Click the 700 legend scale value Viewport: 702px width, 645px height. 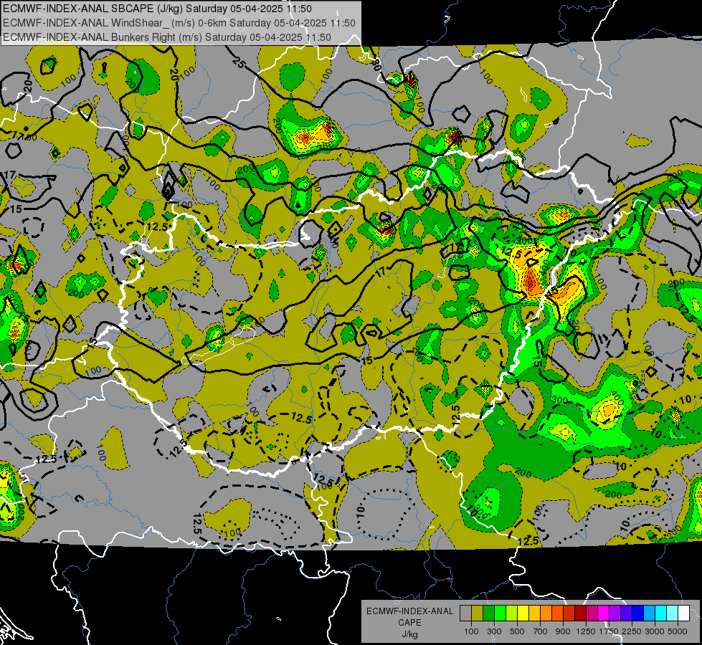541,631
